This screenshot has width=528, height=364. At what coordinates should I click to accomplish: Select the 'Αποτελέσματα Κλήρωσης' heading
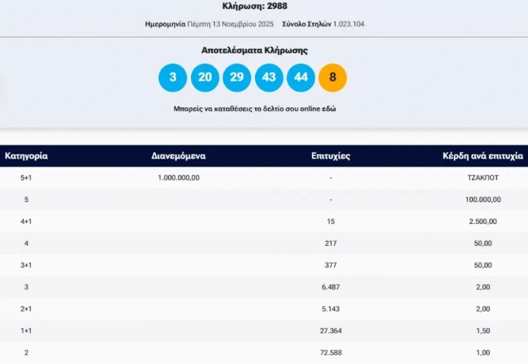[254, 51]
